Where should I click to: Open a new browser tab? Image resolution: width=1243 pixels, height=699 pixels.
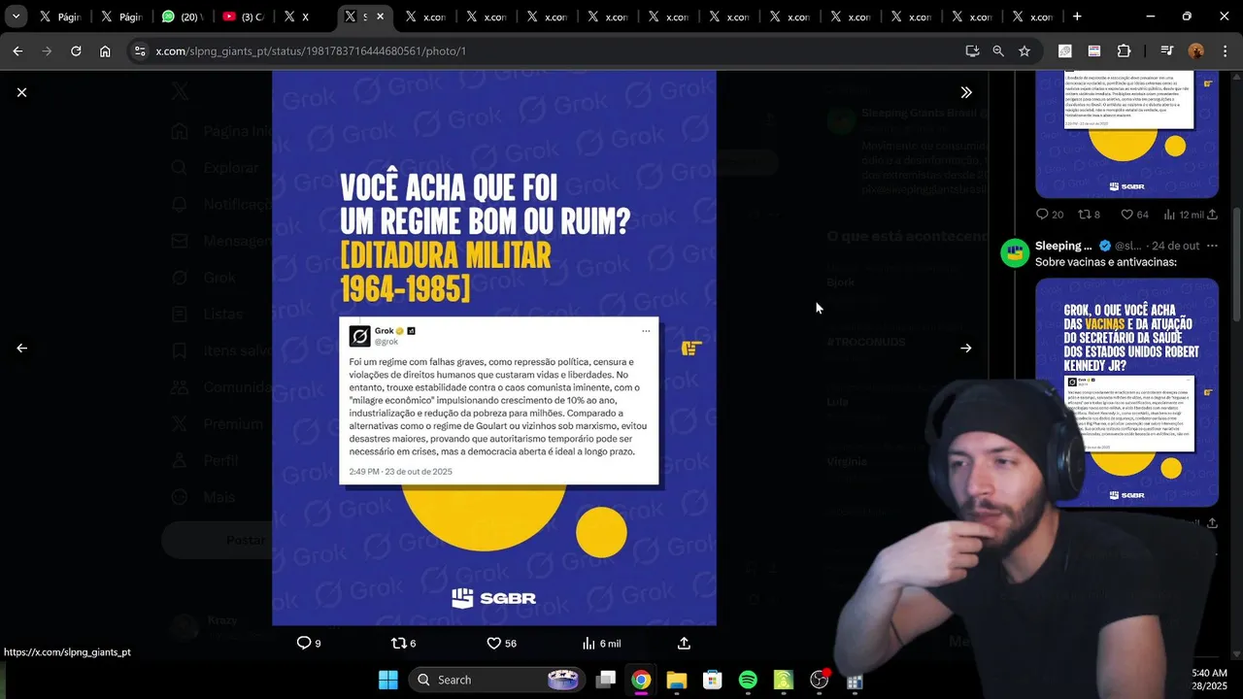point(1077,17)
